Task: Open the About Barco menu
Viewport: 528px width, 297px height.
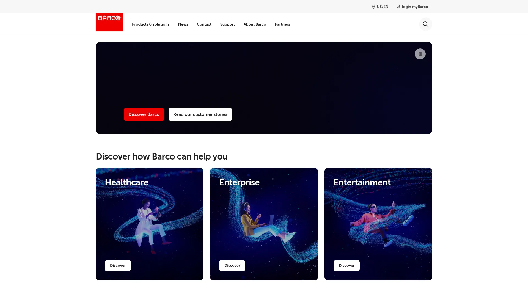Action: 255,24
